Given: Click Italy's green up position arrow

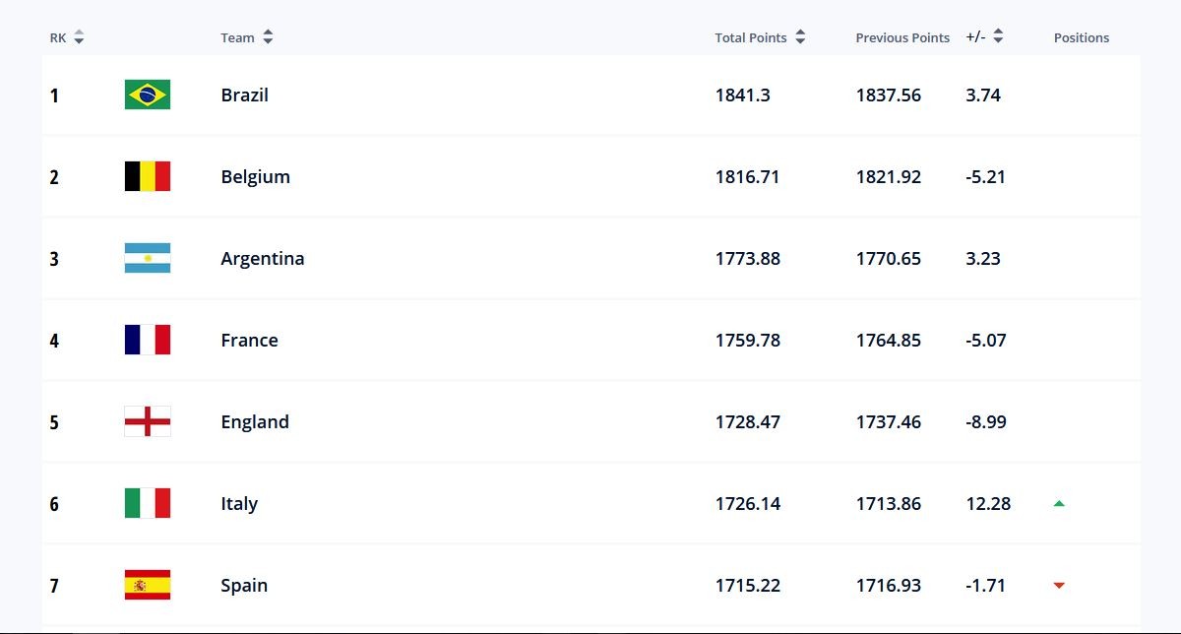Looking at the screenshot, I should pos(1059,503).
